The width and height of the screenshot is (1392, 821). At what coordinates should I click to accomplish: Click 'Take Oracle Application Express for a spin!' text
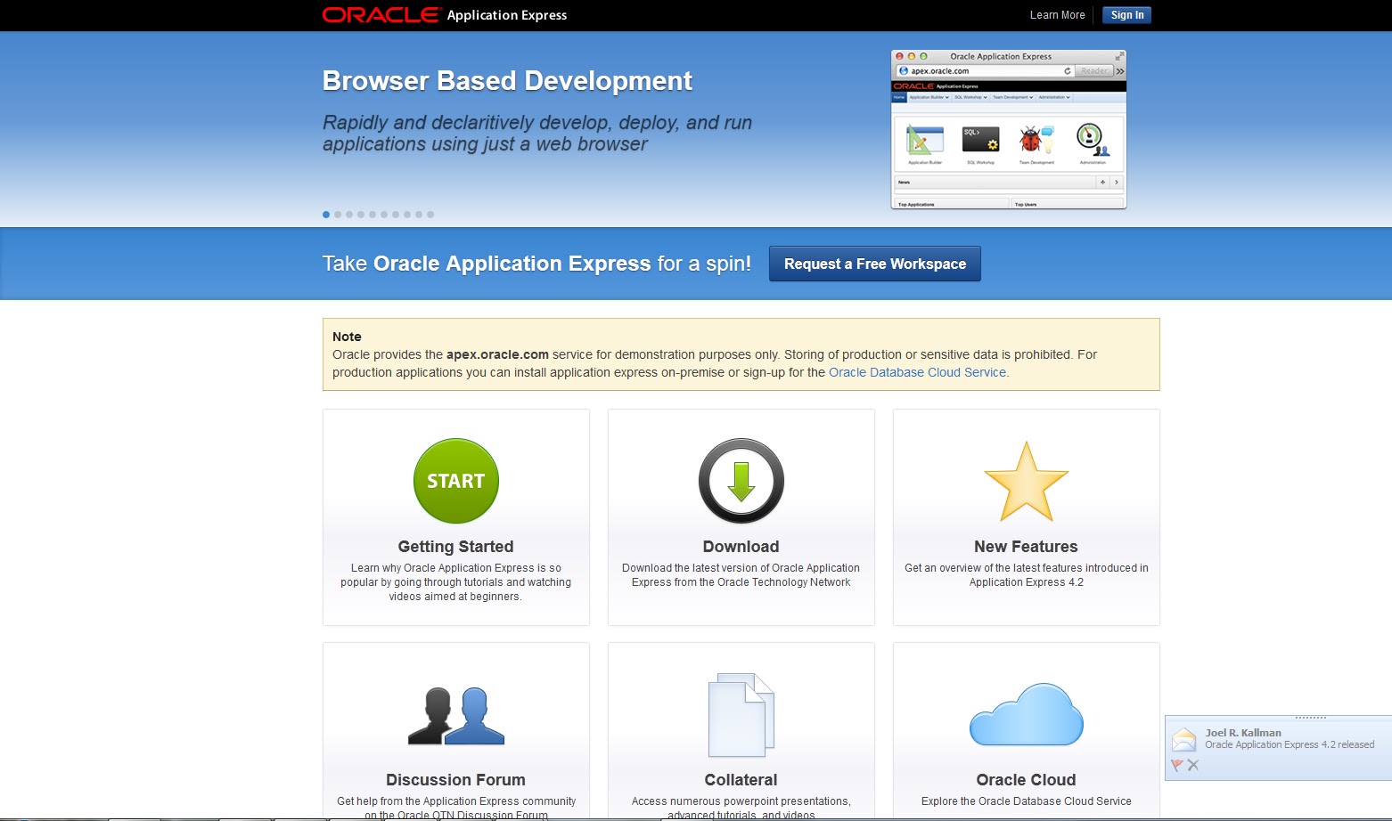[536, 264]
